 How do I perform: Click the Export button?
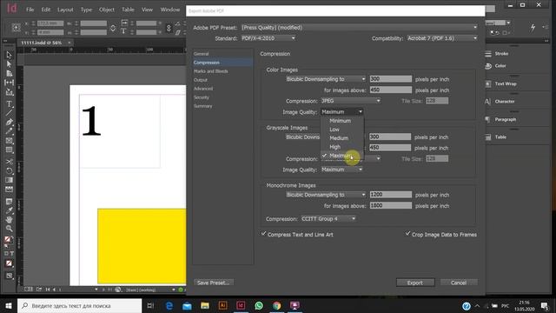(415, 283)
